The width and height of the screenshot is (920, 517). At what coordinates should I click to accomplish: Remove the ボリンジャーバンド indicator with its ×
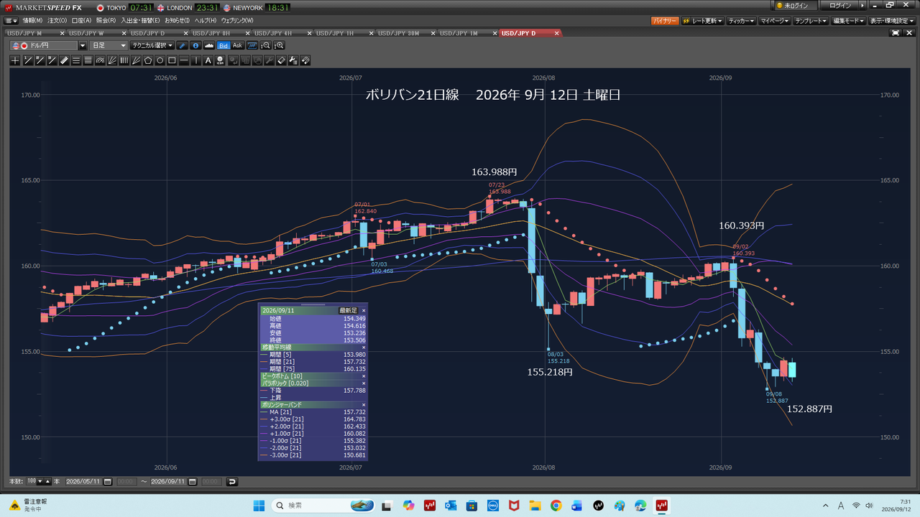point(364,405)
